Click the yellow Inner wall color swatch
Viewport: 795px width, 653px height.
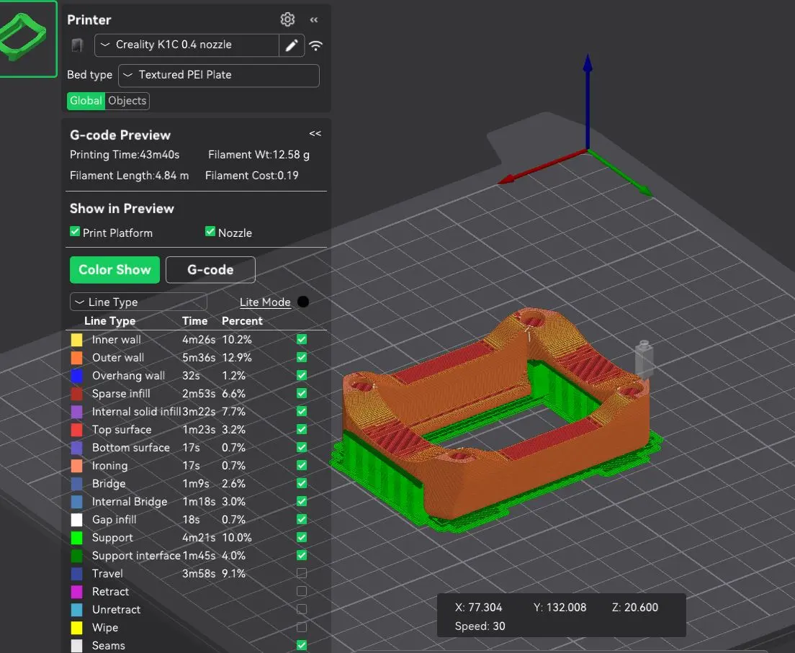76,340
